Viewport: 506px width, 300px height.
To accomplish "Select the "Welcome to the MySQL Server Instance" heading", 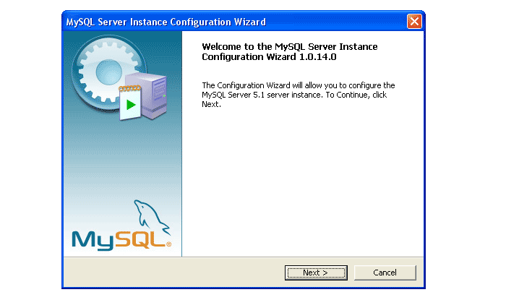I will (289, 47).
